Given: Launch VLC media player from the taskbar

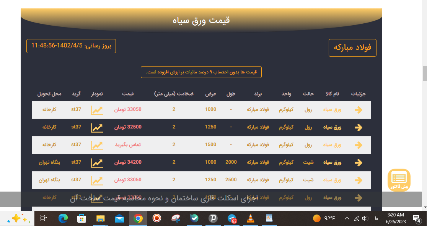Looking at the screenshot, I should click(x=251, y=218).
